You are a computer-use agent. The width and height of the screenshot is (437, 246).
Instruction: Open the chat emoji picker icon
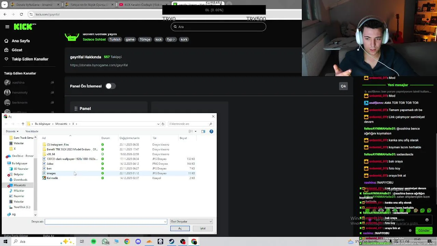click(x=427, y=220)
